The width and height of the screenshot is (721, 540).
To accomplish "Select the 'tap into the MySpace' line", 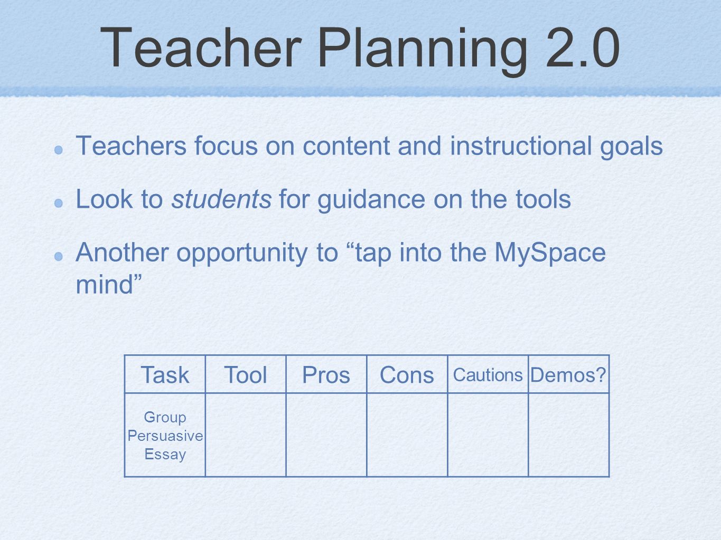I will (x=341, y=253).
